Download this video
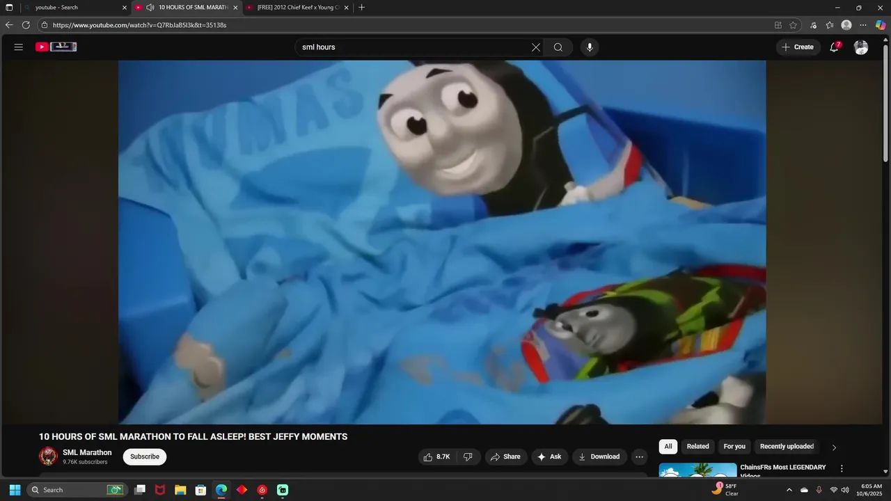 pyautogui.click(x=599, y=456)
